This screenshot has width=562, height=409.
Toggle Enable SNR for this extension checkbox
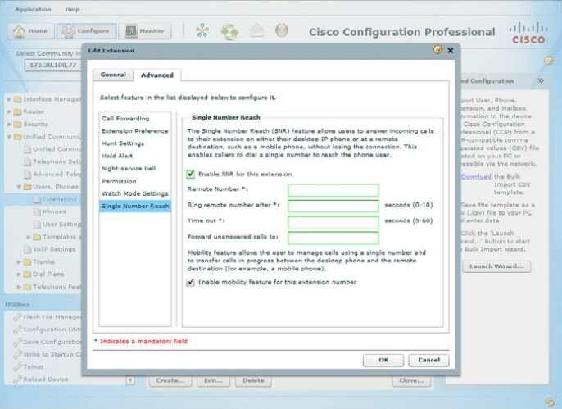(x=190, y=175)
